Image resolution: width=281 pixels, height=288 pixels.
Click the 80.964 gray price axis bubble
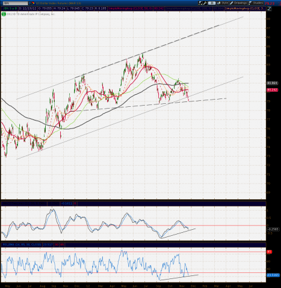[x=272, y=83]
